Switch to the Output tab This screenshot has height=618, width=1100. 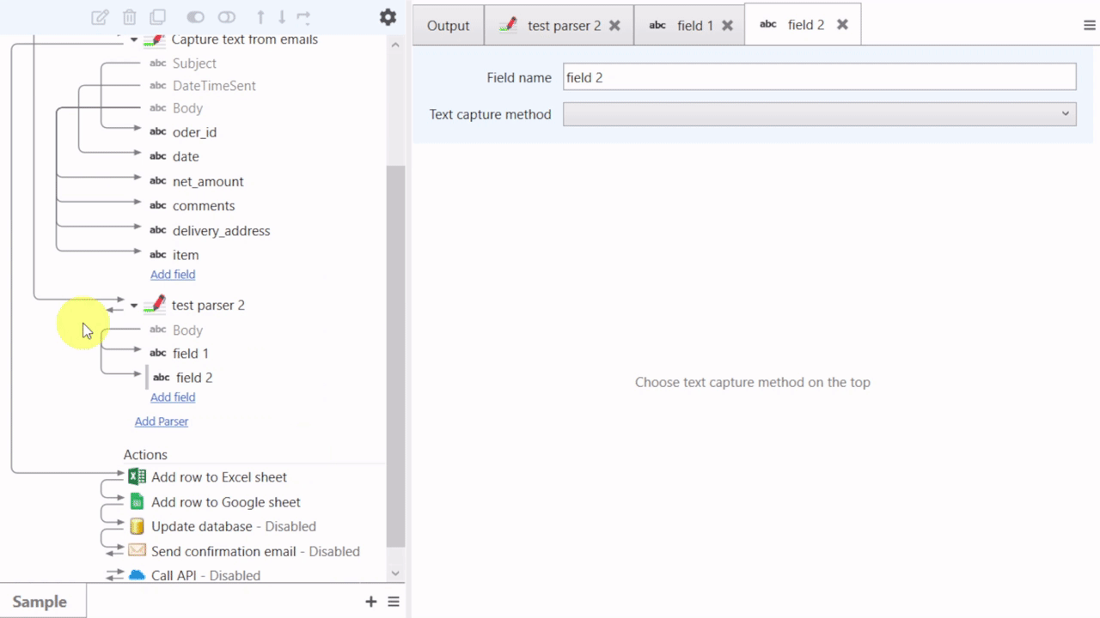pos(449,26)
